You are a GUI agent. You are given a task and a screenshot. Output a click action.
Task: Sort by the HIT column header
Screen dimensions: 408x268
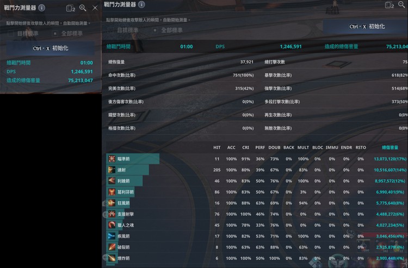tap(217, 147)
